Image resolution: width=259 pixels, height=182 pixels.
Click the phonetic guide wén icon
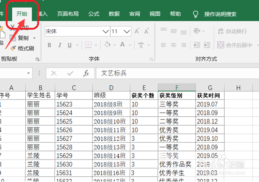click(141, 45)
